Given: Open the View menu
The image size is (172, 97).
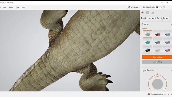Looking at the screenshot, I should click(17, 7).
